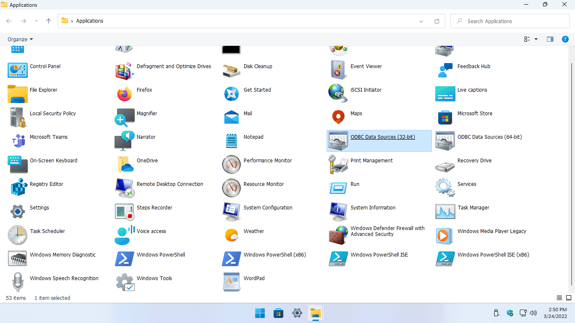Click the Weather icon
This screenshot has width=575, height=323.
coord(232,235)
